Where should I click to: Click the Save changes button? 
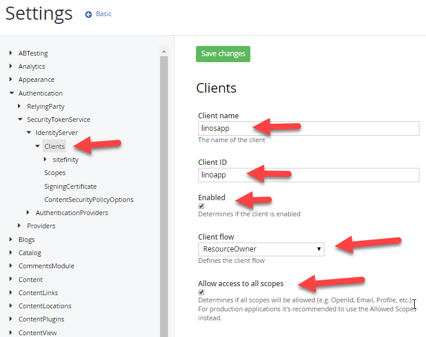(223, 54)
